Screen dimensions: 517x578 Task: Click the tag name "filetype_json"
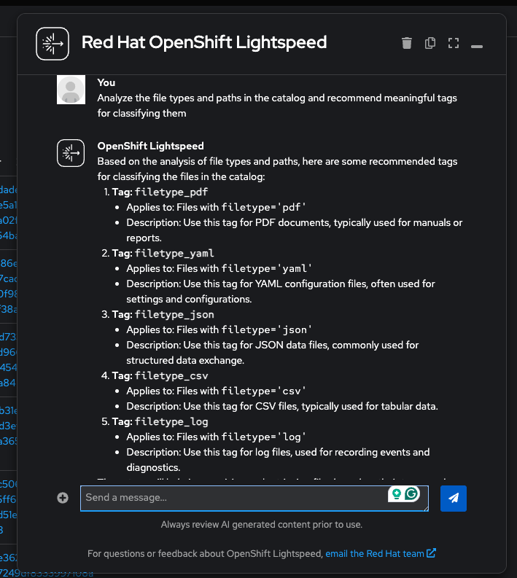pyautogui.click(x=174, y=314)
